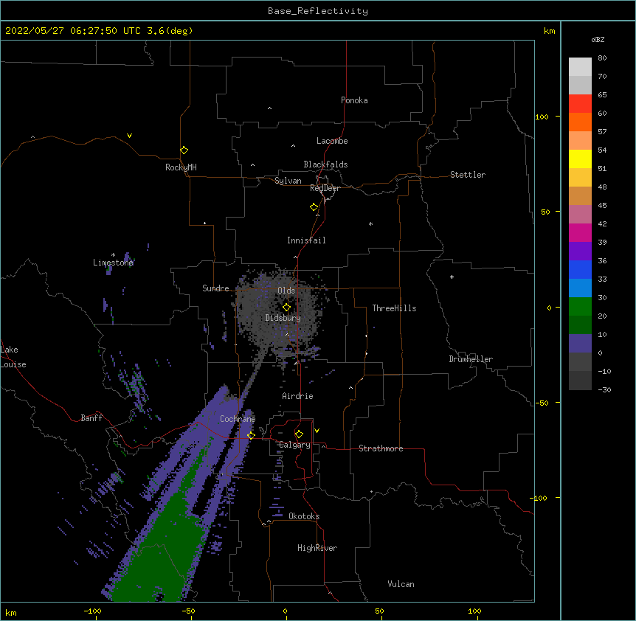Click the RedDeer city label

(x=325, y=188)
